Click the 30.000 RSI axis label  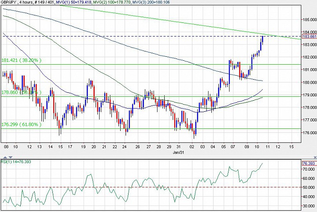point(310,206)
